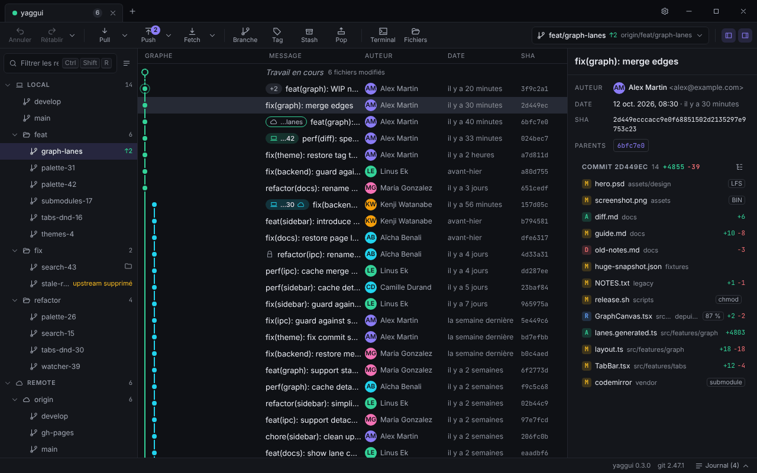Select the stale-r… branch marked 'upstream supprimé'

69,283
